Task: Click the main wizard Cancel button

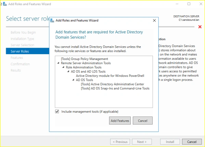Action: pyautogui.click(x=192, y=142)
